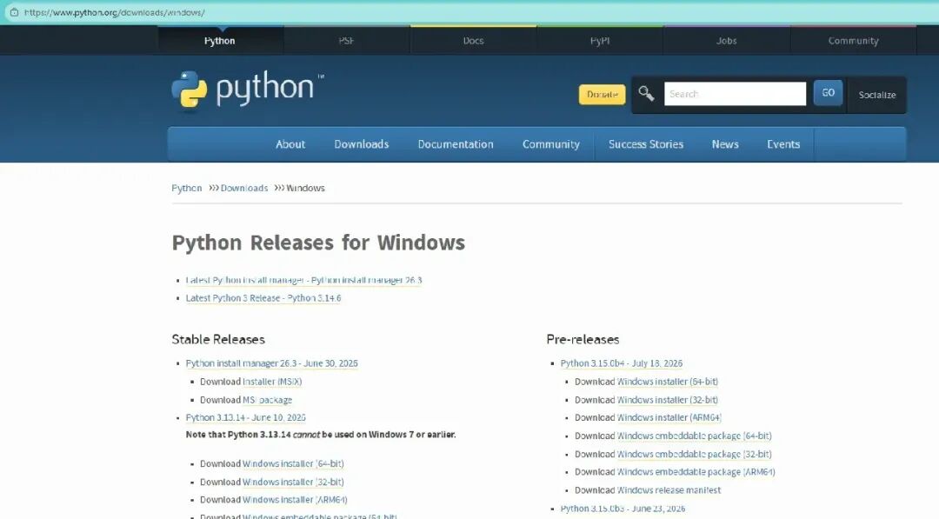Open the Python top navigation tab
Screen dimensions: 939x519
(220, 41)
